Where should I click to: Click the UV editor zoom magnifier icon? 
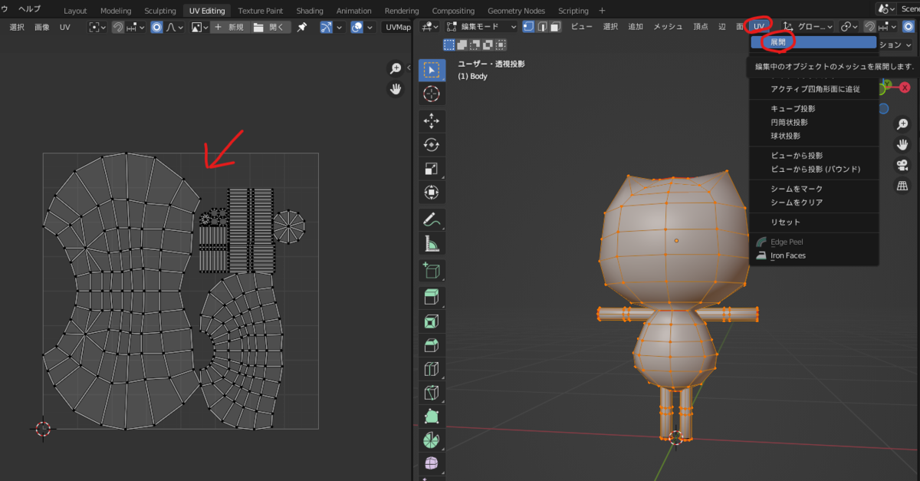click(396, 68)
